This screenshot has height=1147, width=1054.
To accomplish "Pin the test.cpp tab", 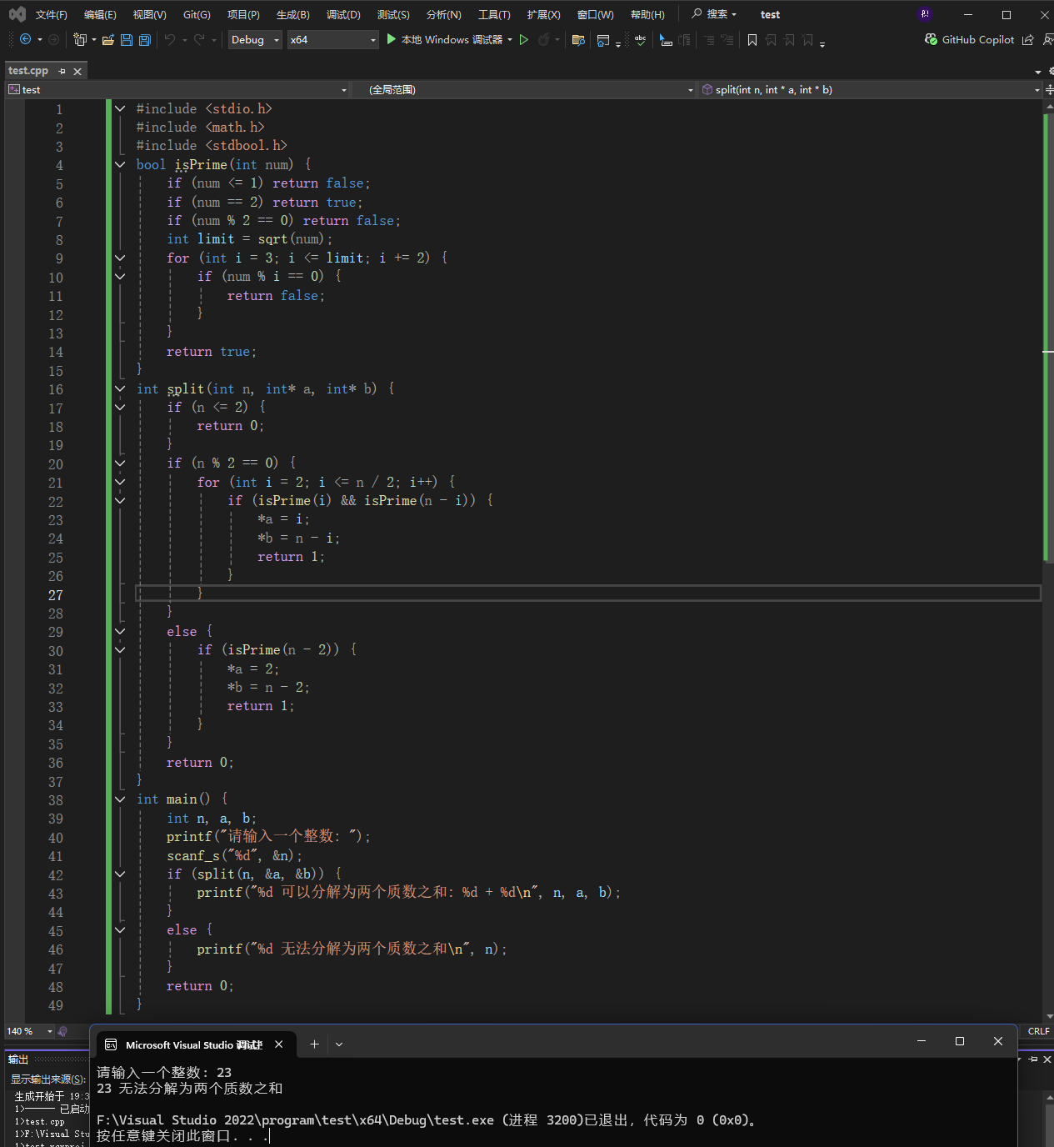I will [62, 71].
